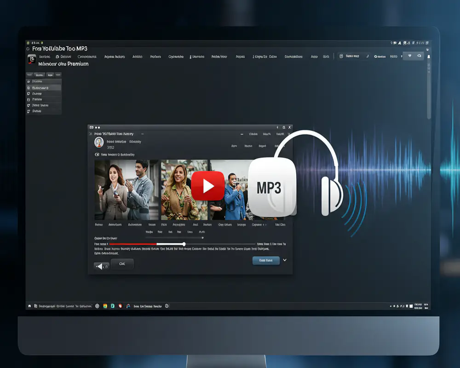The height and width of the screenshot is (368, 460).
Task: Click the cloud icon next to the Wi-Fi icon
Action: [x=419, y=56]
